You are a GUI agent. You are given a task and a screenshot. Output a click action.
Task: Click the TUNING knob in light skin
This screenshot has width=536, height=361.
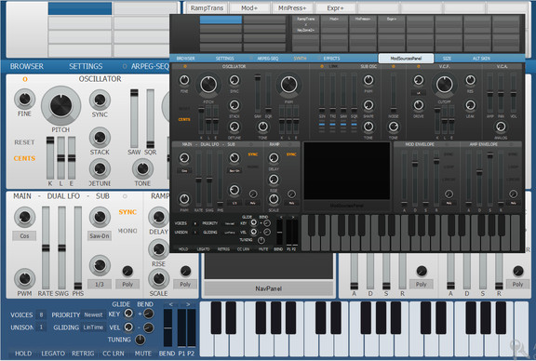(x=141, y=340)
